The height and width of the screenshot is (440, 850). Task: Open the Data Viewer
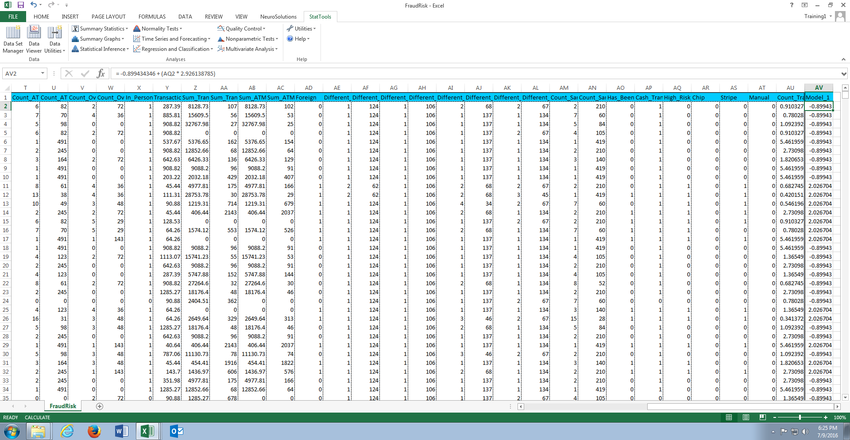(x=34, y=40)
